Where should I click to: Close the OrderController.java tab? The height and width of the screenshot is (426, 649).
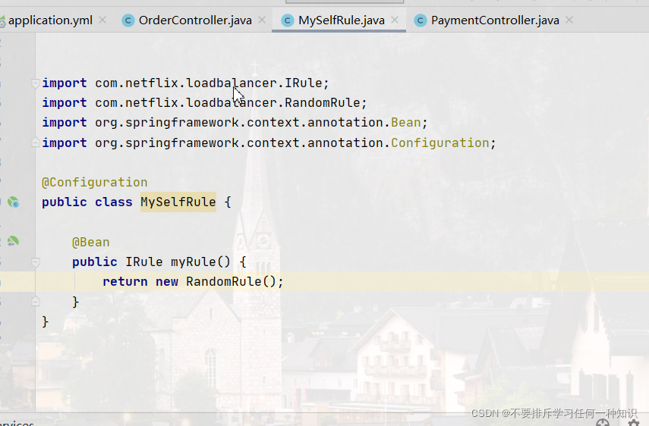point(262,20)
